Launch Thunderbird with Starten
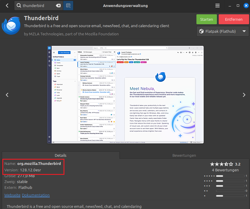 tap(207, 19)
